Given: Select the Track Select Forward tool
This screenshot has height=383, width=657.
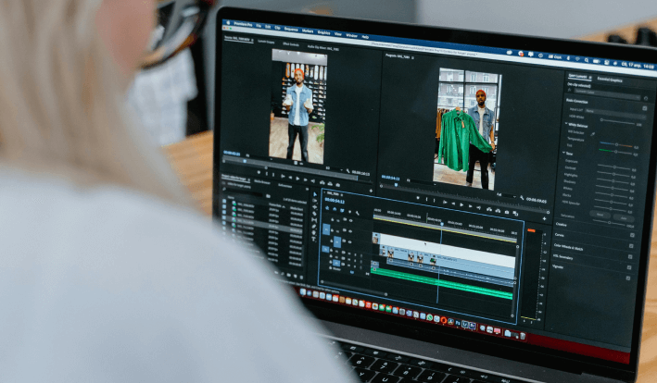Looking at the screenshot, I should pyautogui.click(x=314, y=200).
